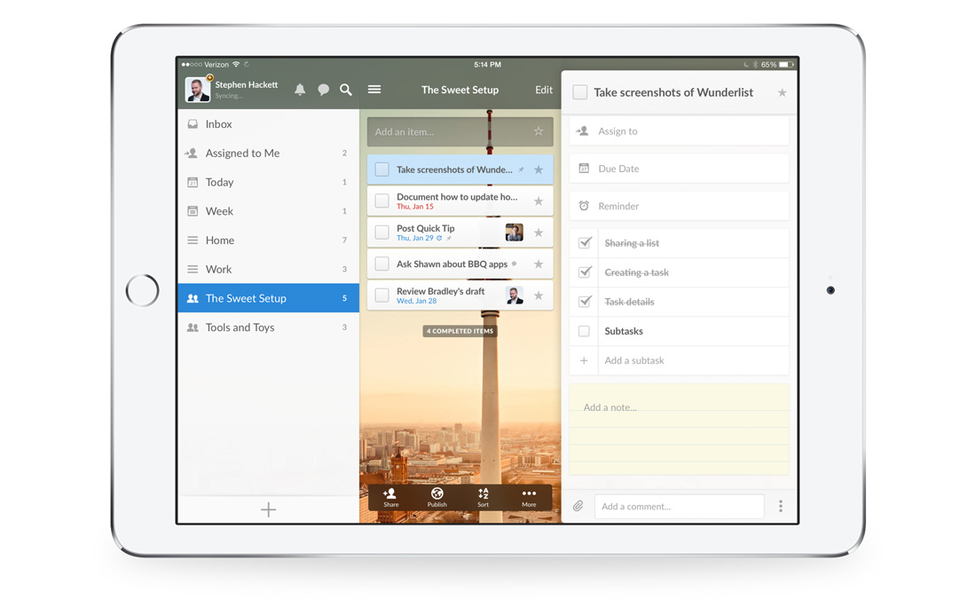Open Assigned to Me list
This screenshot has width=976, height=615.
pos(268,154)
